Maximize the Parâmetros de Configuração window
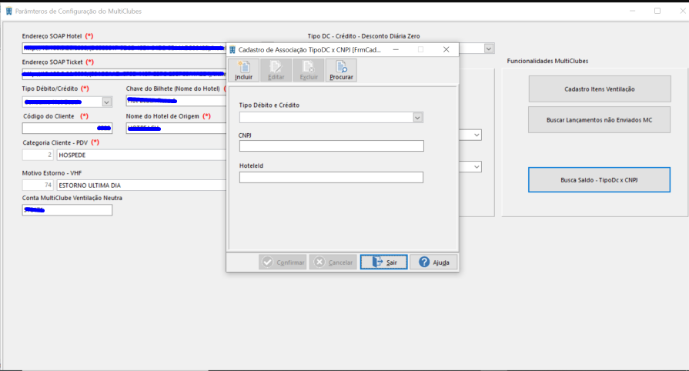Image resolution: width=689 pixels, height=371 pixels. point(657,11)
